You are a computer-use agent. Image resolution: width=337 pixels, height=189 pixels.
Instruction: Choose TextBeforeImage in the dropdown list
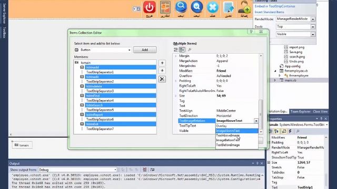pyautogui.click(x=237, y=145)
